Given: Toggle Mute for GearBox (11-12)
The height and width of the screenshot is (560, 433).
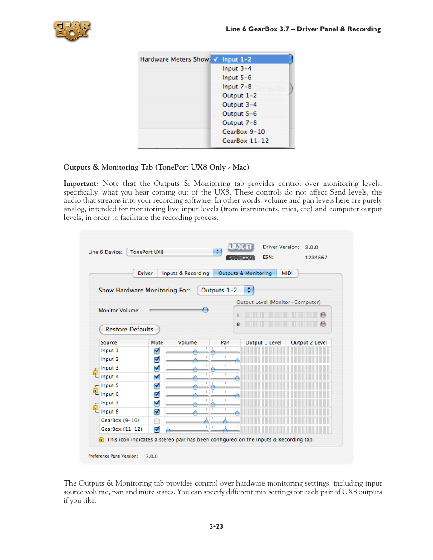Looking at the screenshot, I should point(157,429).
